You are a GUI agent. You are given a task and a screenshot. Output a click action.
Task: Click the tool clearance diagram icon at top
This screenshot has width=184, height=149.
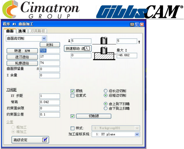(x=104, y=41)
